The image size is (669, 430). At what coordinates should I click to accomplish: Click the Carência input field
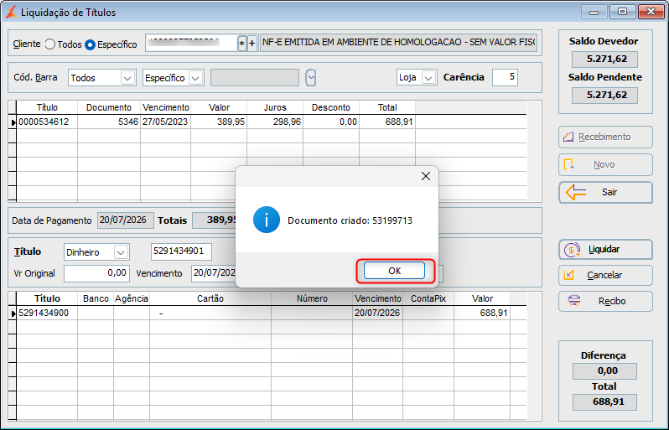pyautogui.click(x=505, y=77)
